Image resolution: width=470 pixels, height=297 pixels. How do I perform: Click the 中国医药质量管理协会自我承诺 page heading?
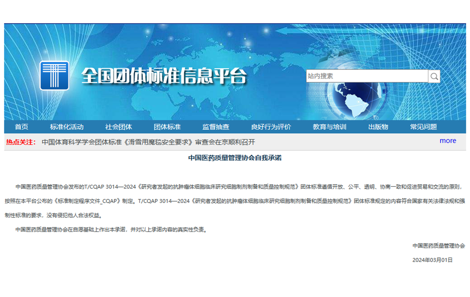click(x=235, y=158)
